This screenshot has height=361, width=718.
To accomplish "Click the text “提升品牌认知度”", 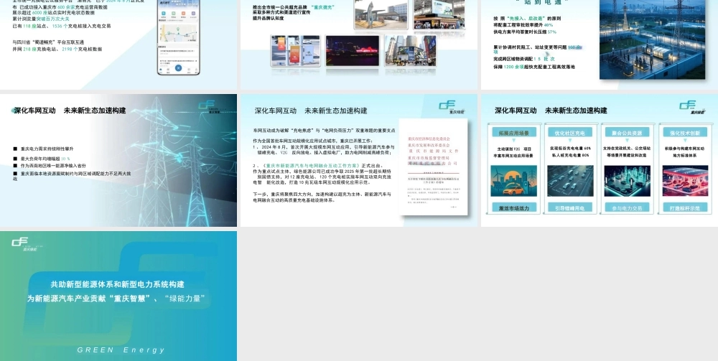I will [269, 19].
